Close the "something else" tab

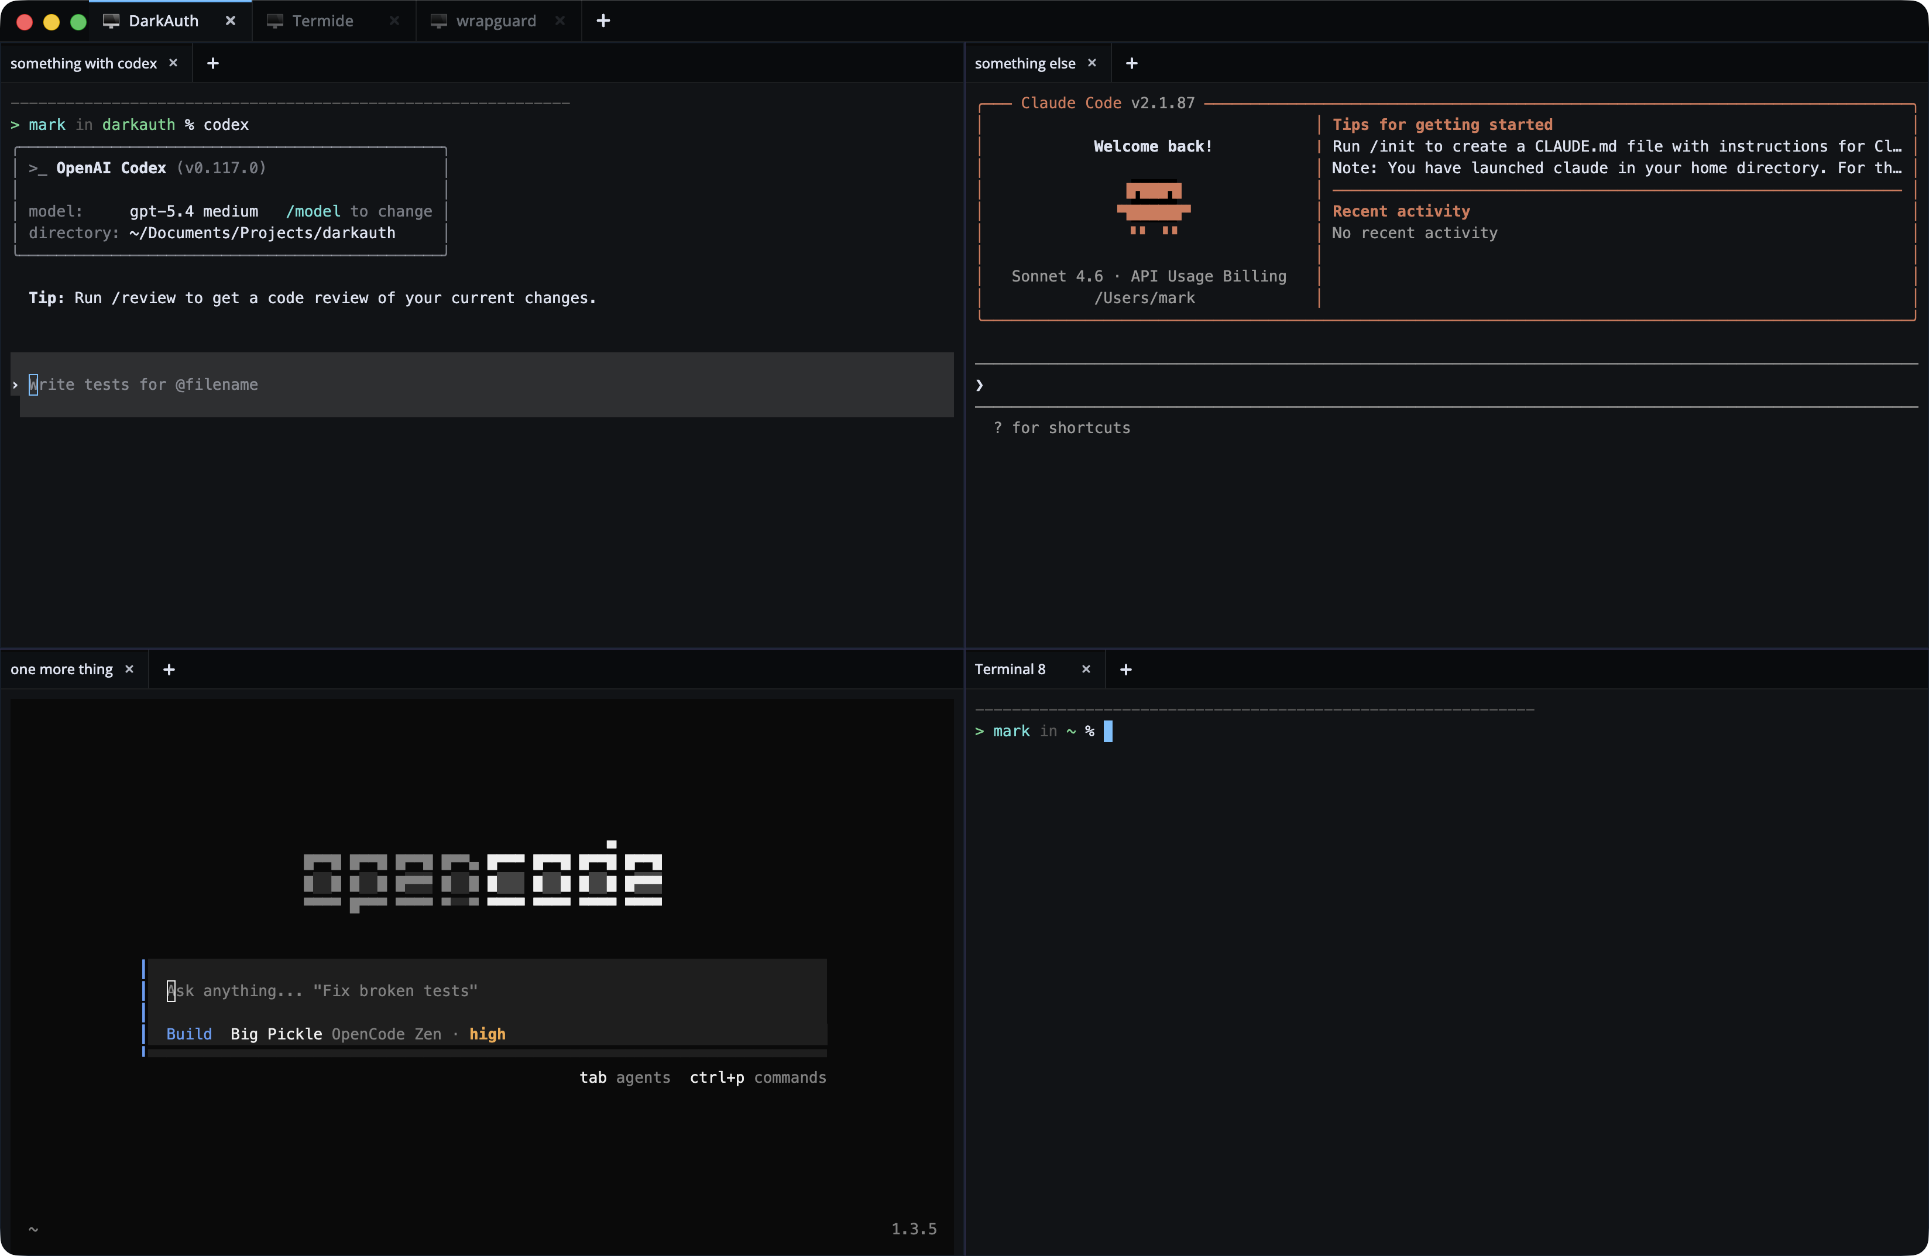click(1093, 63)
